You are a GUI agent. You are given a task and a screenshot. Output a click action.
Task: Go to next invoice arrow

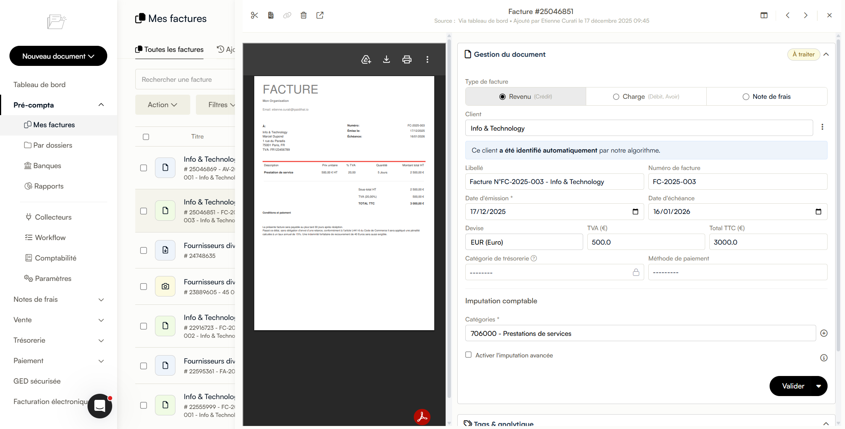click(x=806, y=15)
